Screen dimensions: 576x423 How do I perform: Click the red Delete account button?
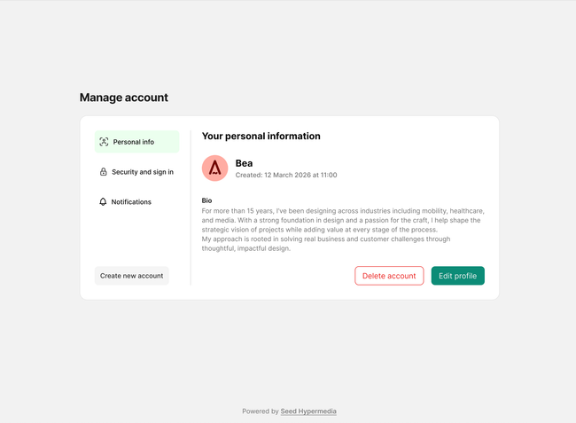[389, 276]
